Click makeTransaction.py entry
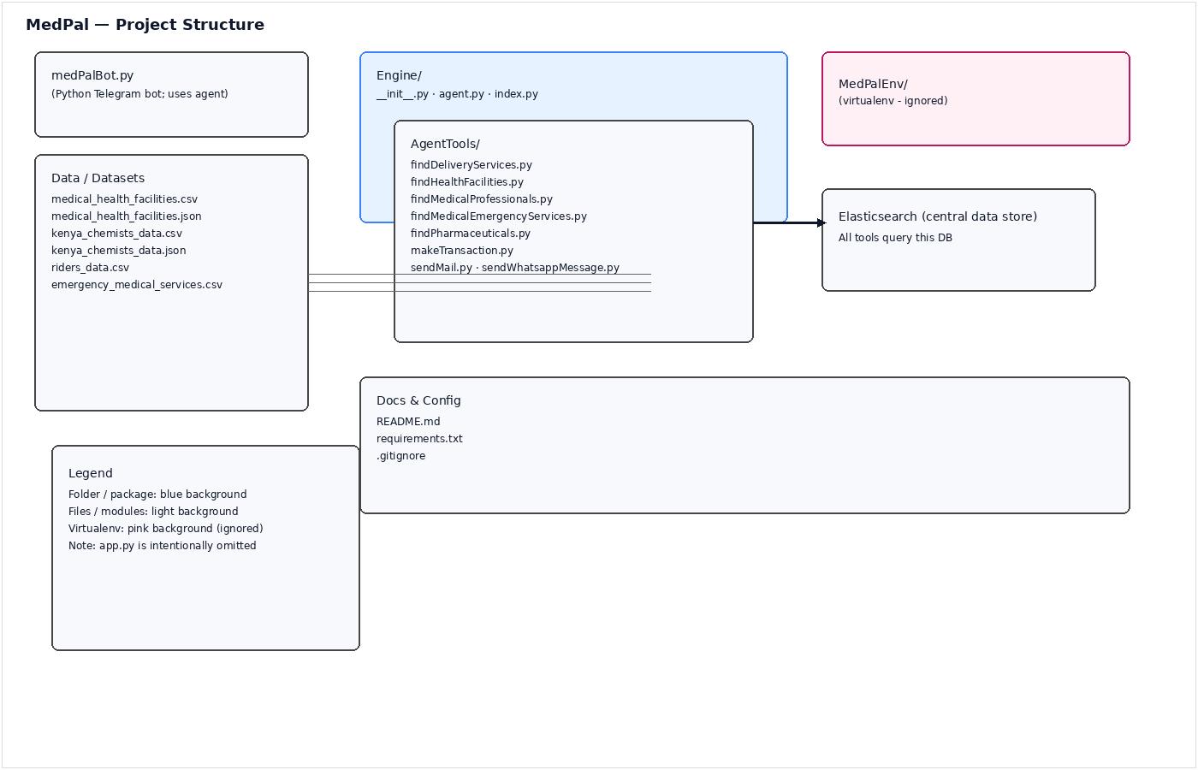1198x770 pixels. [x=462, y=251]
